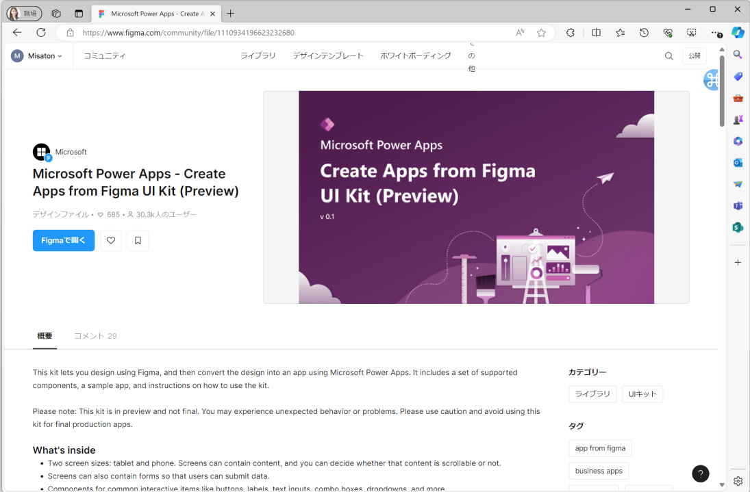Open Games chess icon in sidebar
The width and height of the screenshot is (750, 492).
738,120
